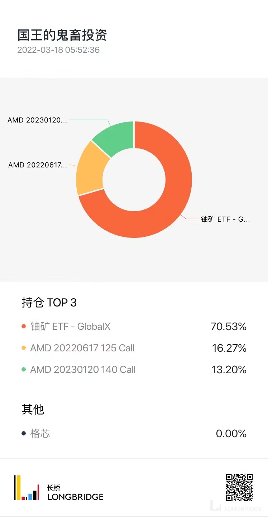Open the 格芯 holding entry
Viewport: 268px width, 517px height.
click(40, 434)
